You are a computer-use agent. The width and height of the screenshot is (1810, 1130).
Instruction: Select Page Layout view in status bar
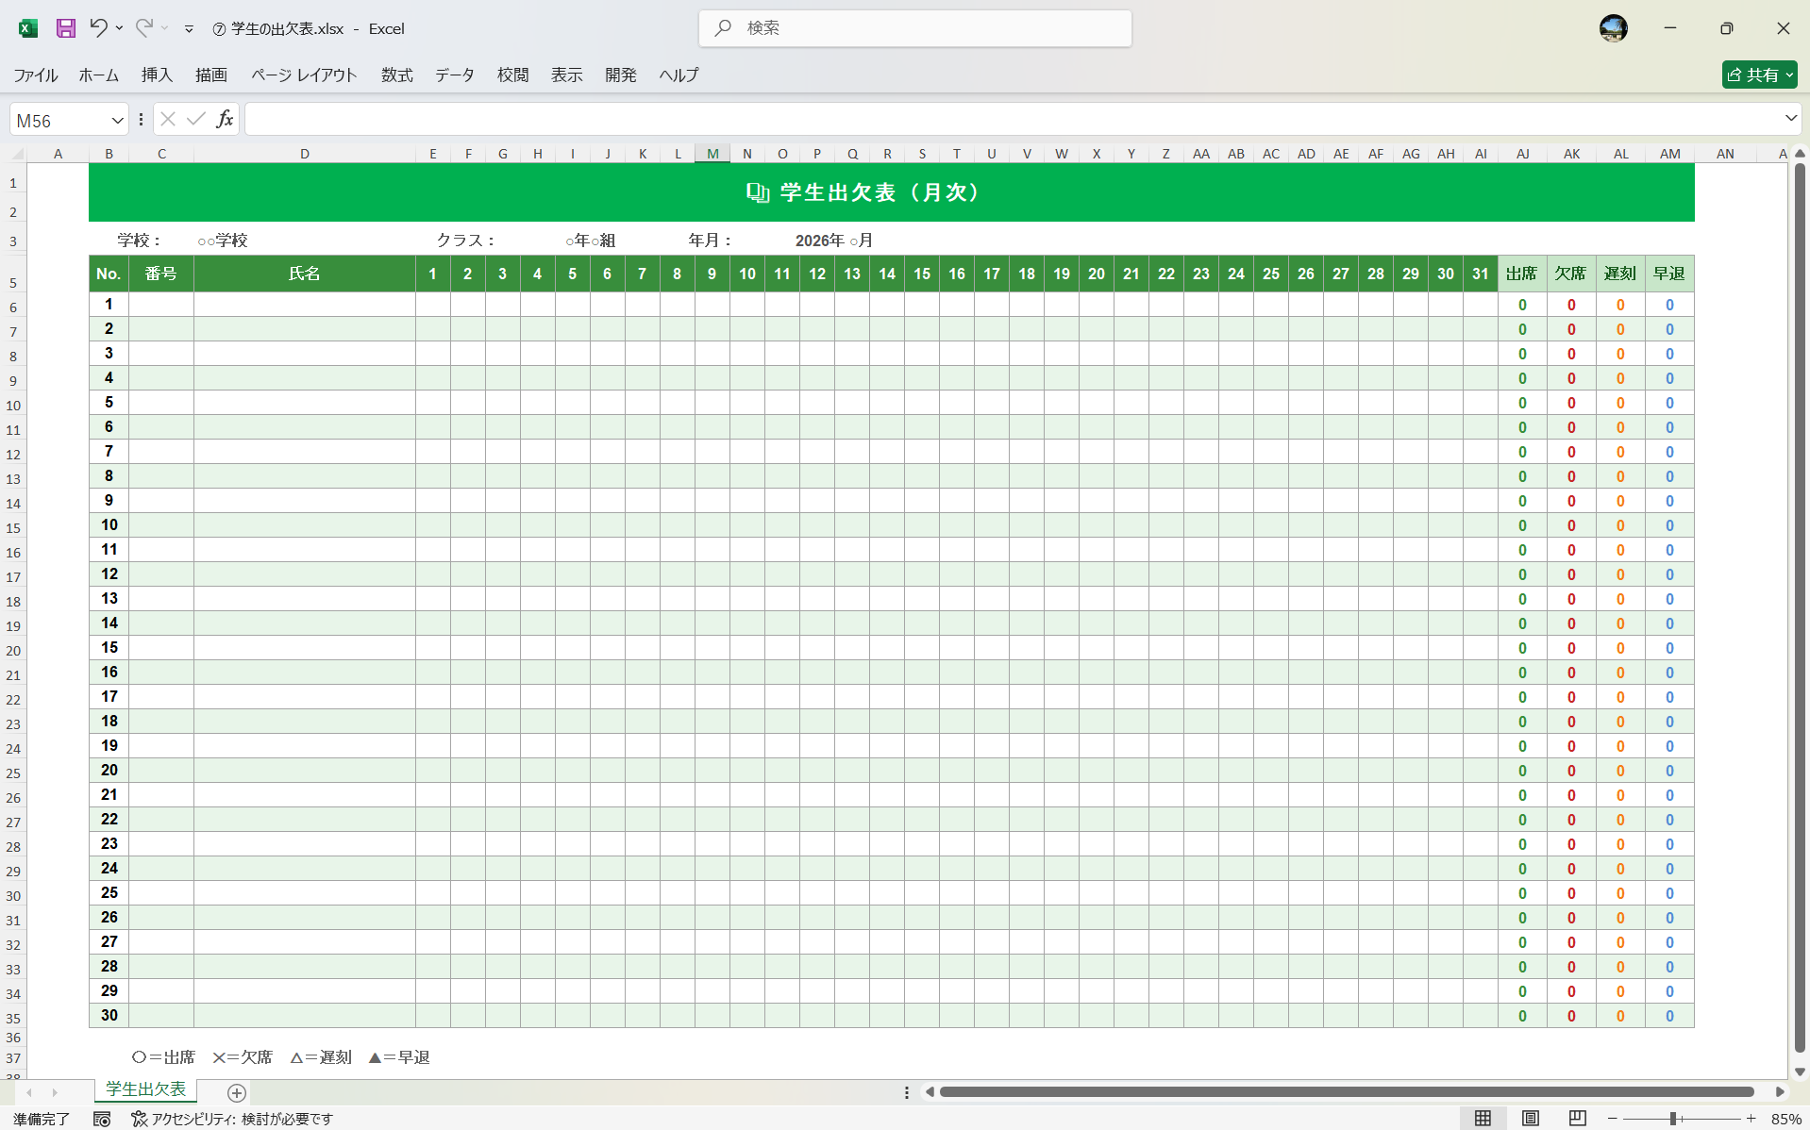1529,1119
